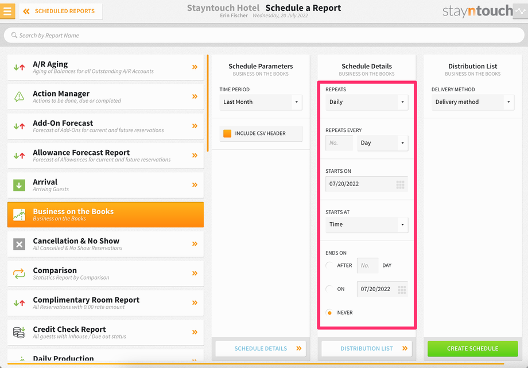Select the Add-On Forecast report
Screen dimensions: 528x368
106,126
